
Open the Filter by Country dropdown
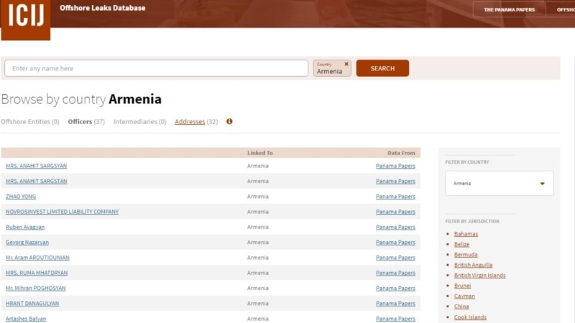coord(499,183)
